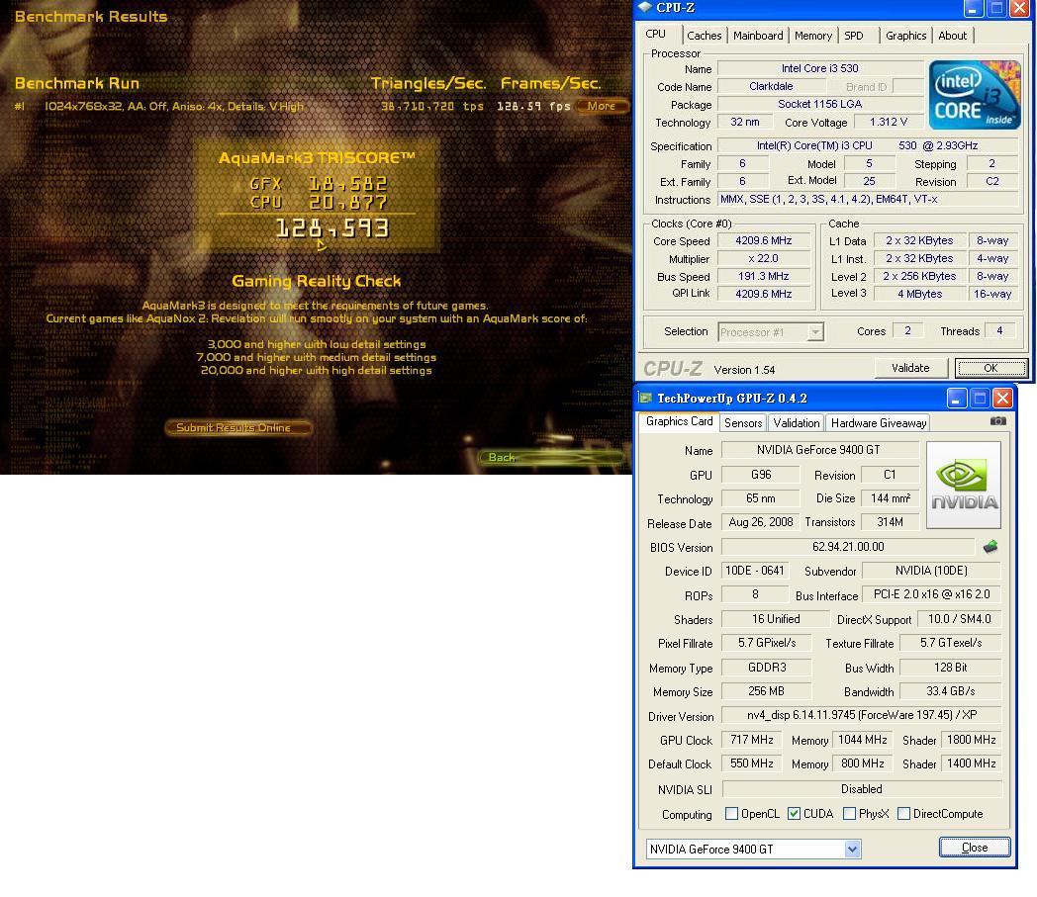Click the GPU-Z title bar app icon
Image resolution: width=1037 pixels, height=897 pixels.
tap(645, 398)
